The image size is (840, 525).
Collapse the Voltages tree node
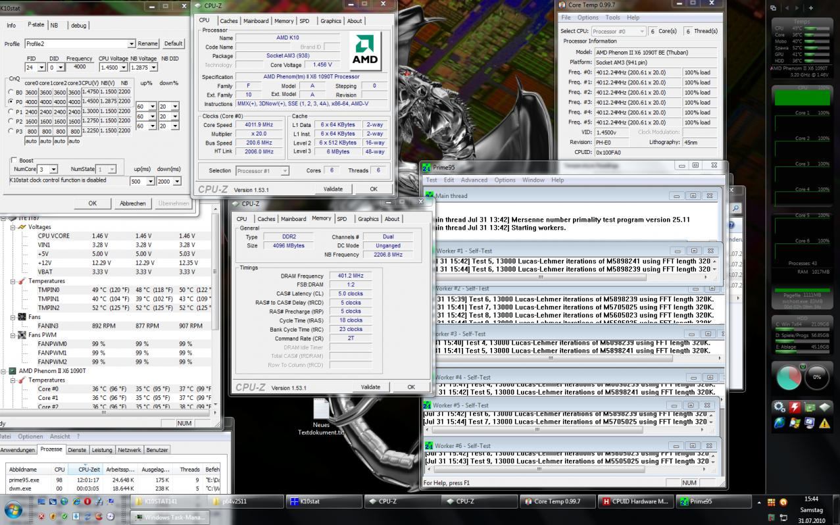13,227
